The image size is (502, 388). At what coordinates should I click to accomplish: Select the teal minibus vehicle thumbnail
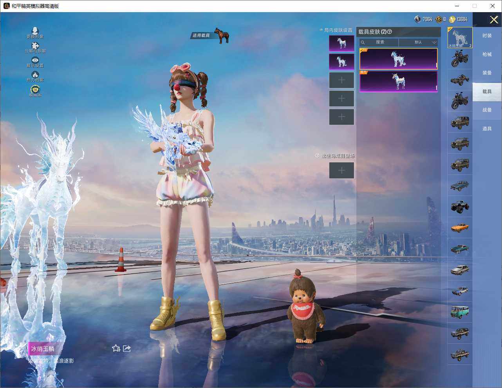tap(460, 312)
